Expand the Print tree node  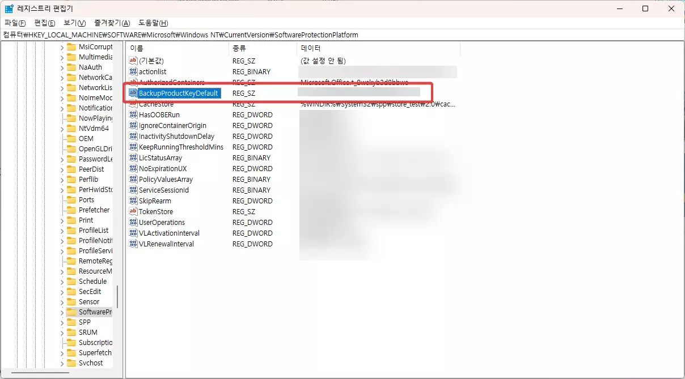(62, 220)
